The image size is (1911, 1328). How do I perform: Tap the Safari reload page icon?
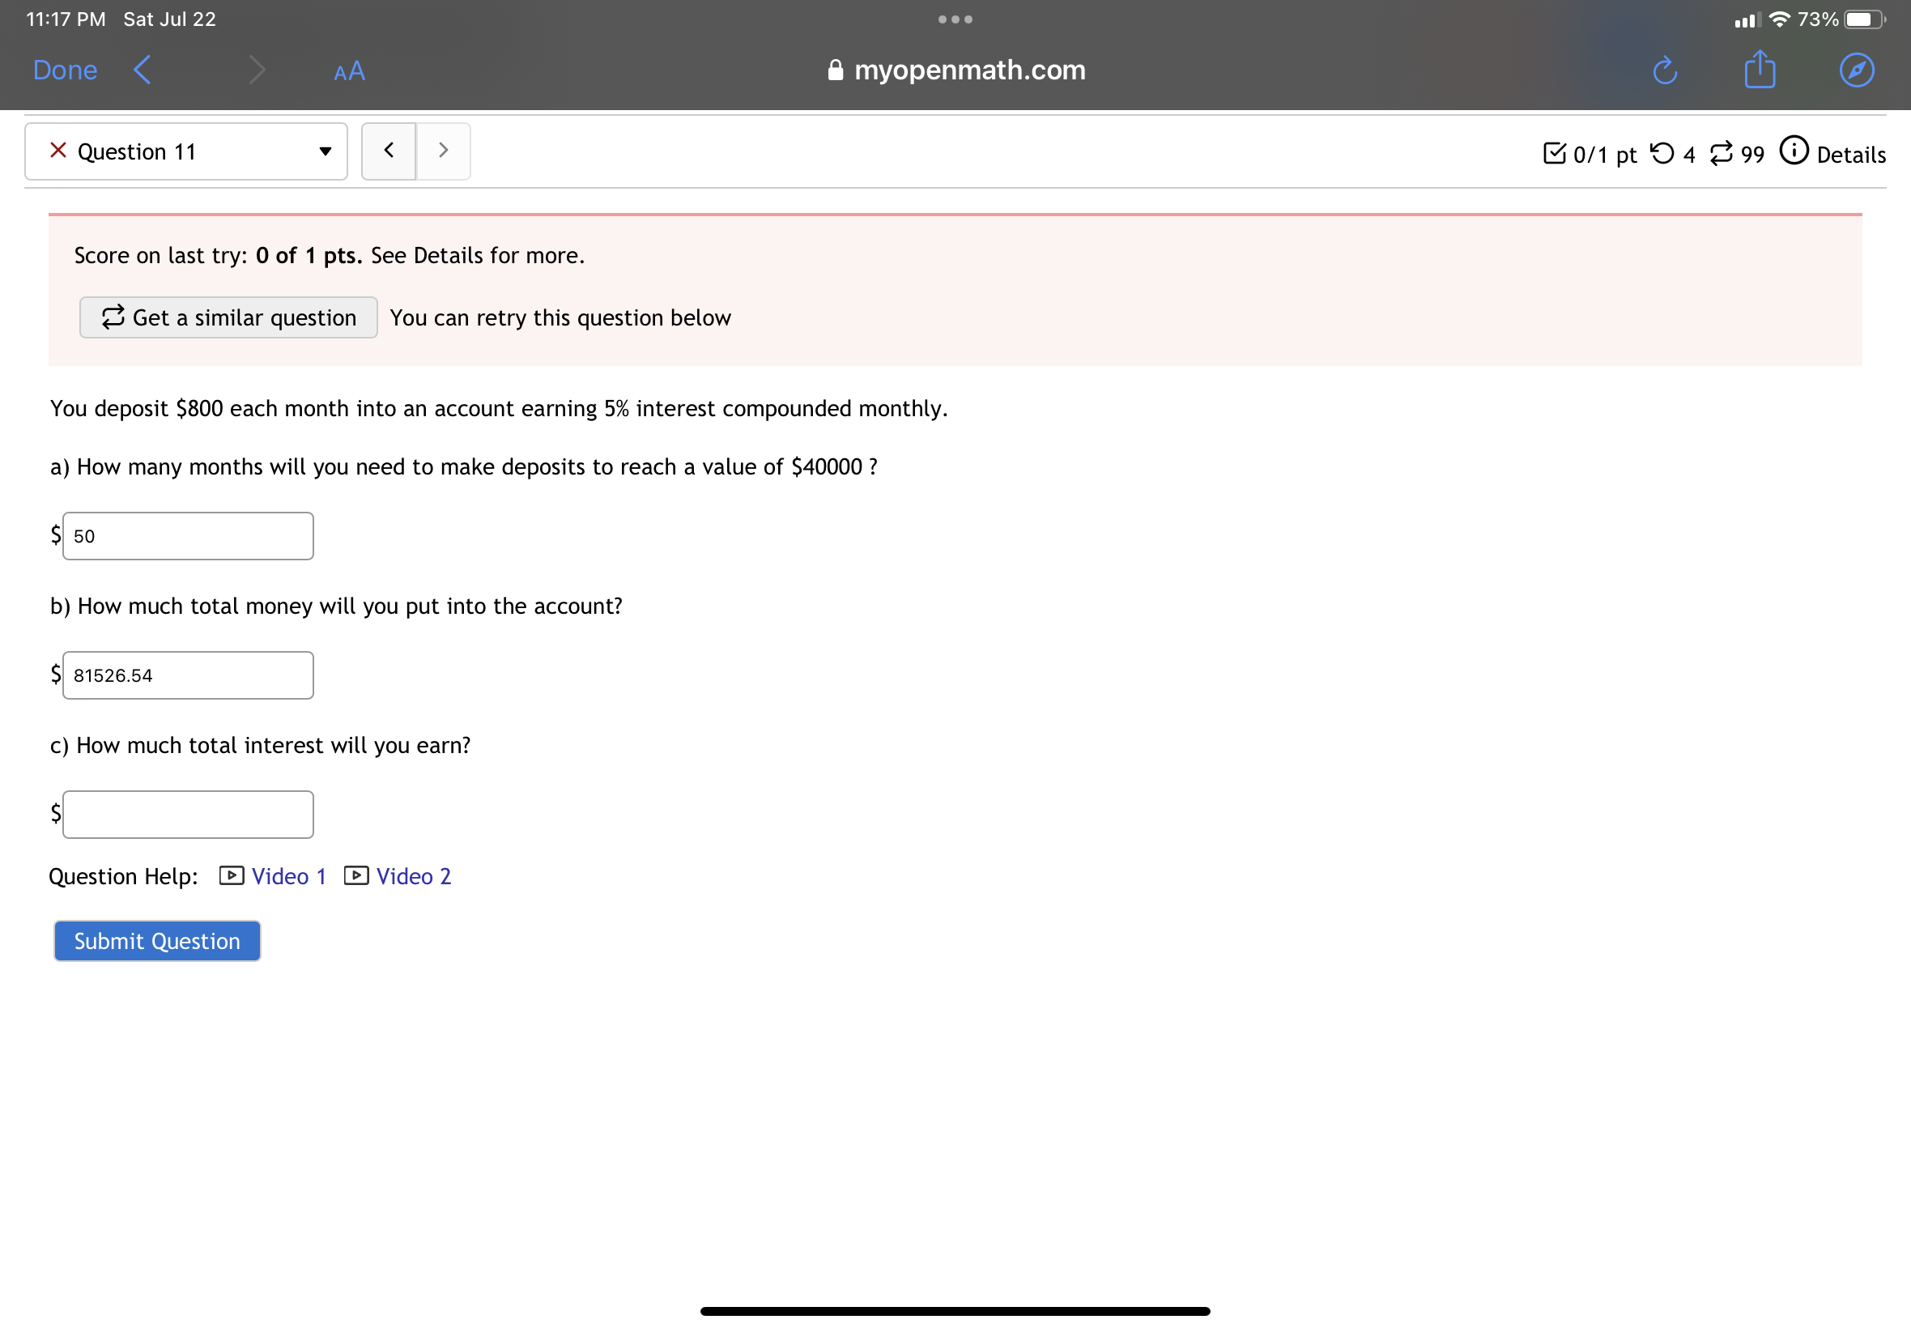tap(1664, 70)
